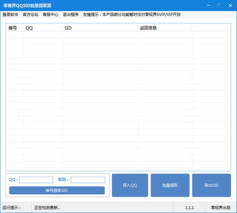This screenshot has height=213, width=237.
Task: Start 批量提取 batch extraction
Action: (x=170, y=185)
